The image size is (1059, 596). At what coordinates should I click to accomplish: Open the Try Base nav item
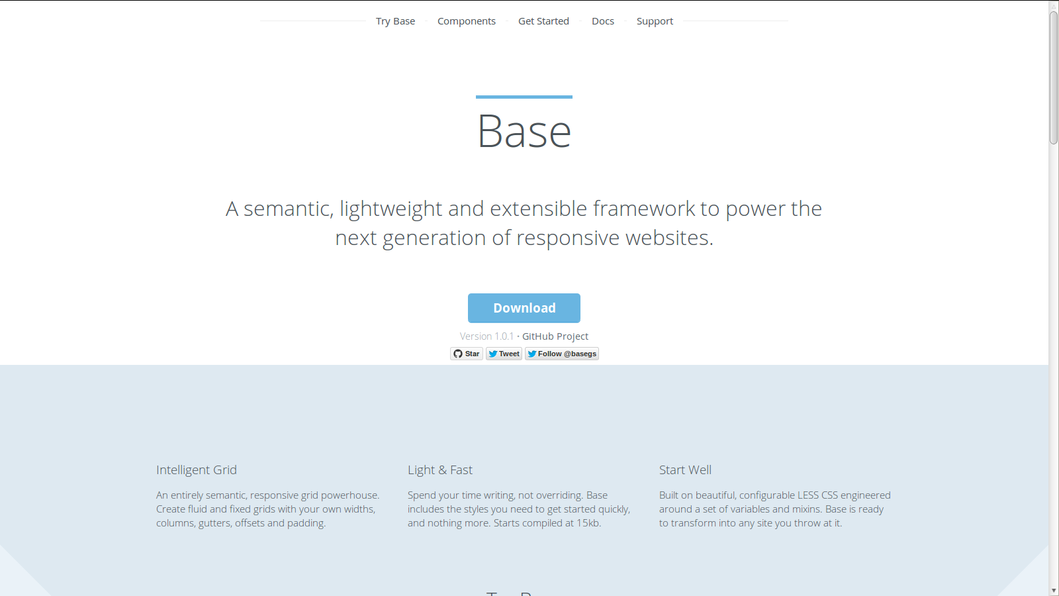tap(395, 21)
